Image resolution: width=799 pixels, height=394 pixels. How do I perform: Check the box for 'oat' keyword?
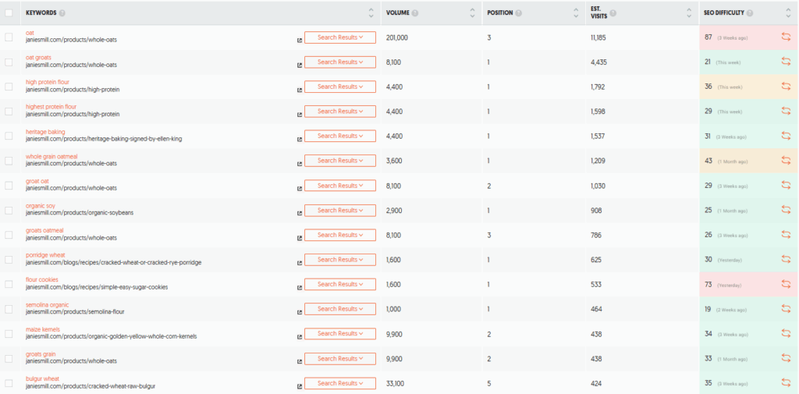(x=9, y=37)
